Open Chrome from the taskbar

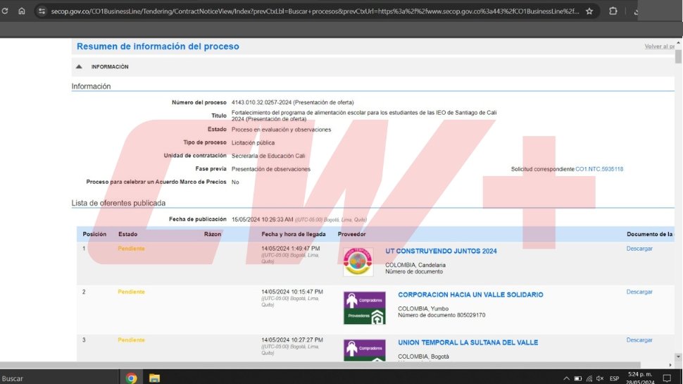[x=131, y=378]
